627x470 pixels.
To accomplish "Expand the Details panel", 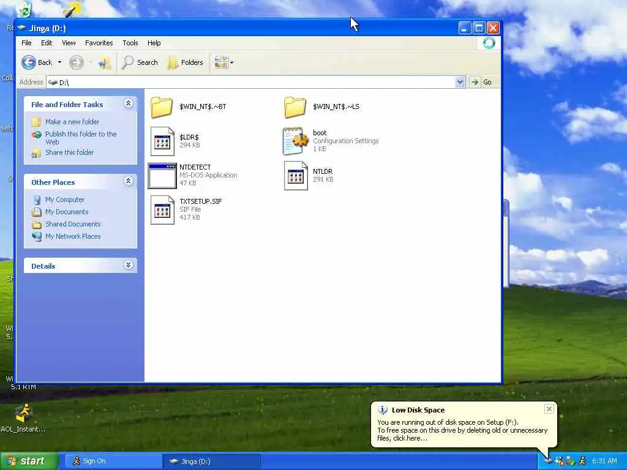I will (129, 264).
